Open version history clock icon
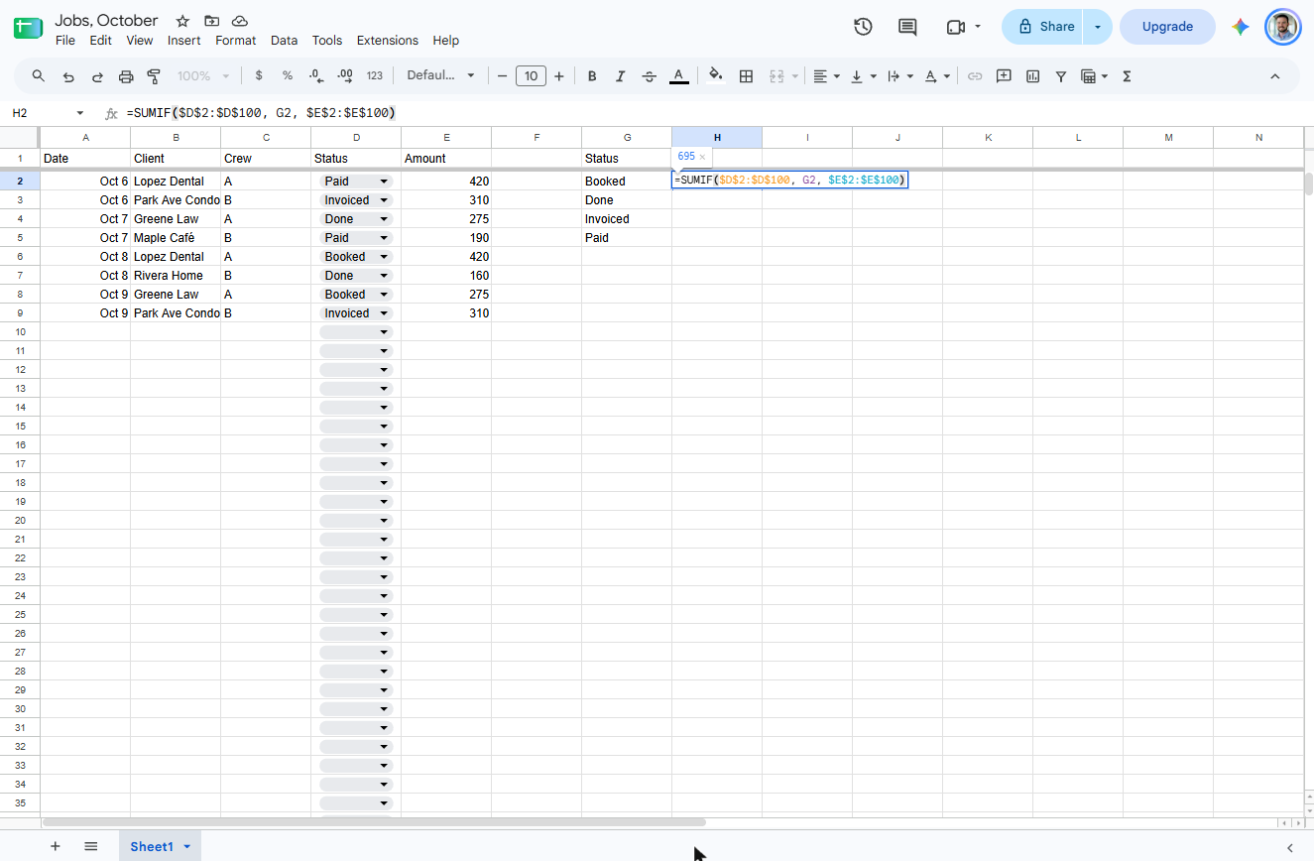This screenshot has height=861, width=1314. tap(863, 27)
